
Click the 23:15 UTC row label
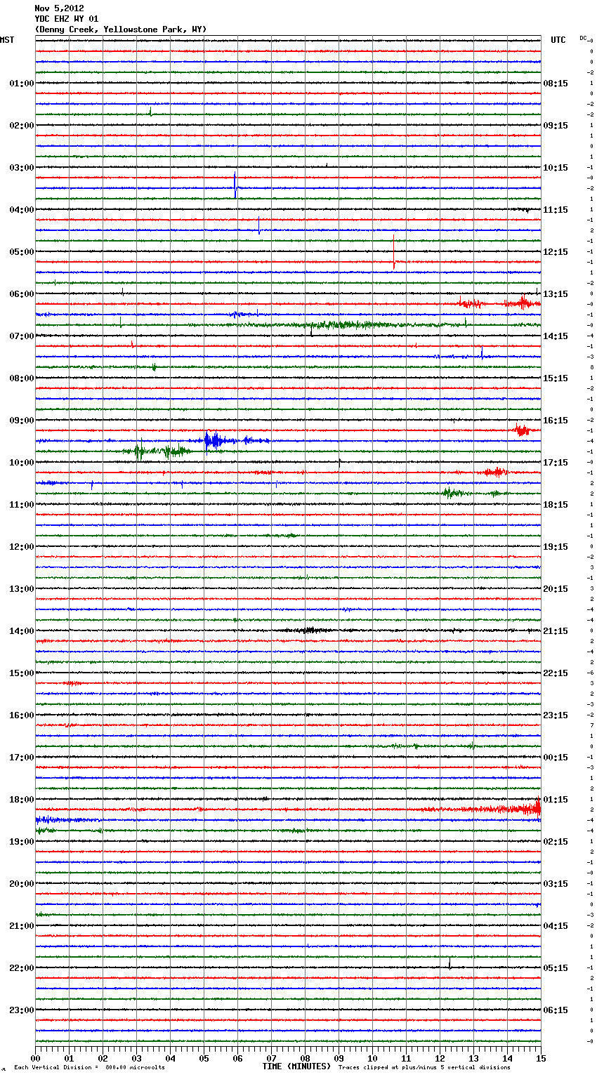coord(556,715)
